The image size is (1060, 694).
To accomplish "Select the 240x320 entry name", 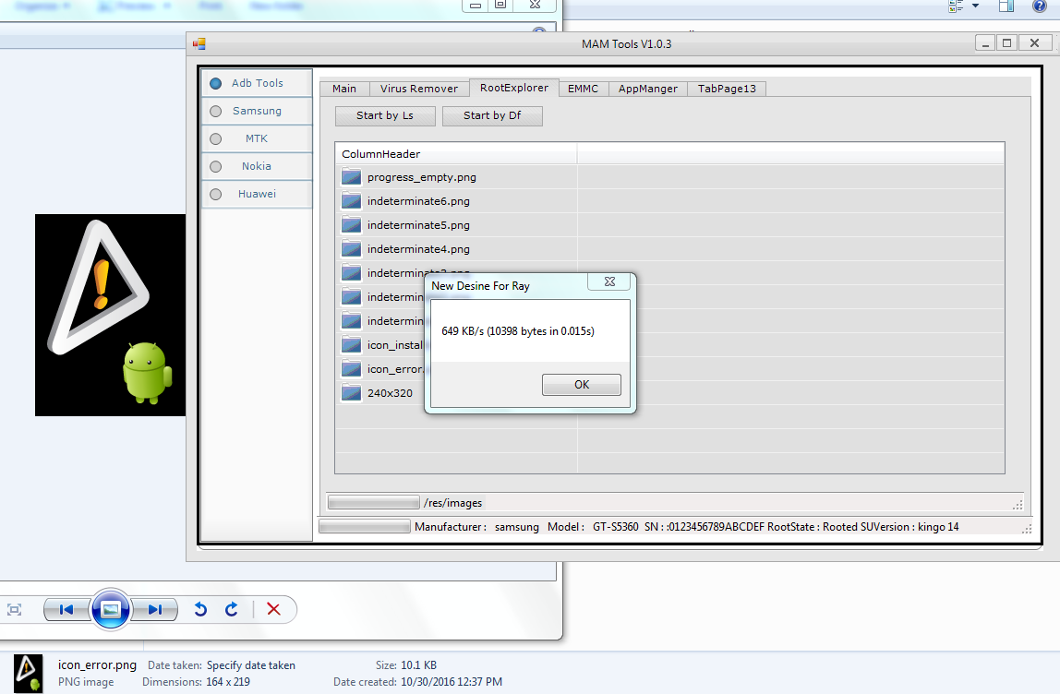I will (x=390, y=392).
